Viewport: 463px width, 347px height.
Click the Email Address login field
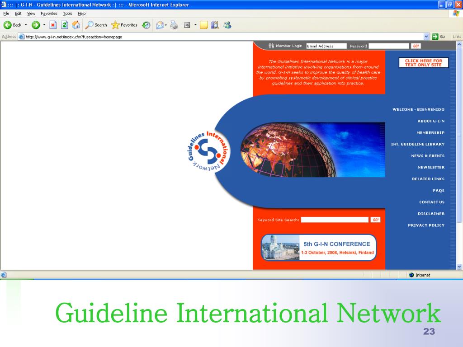[x=326, y=46]
